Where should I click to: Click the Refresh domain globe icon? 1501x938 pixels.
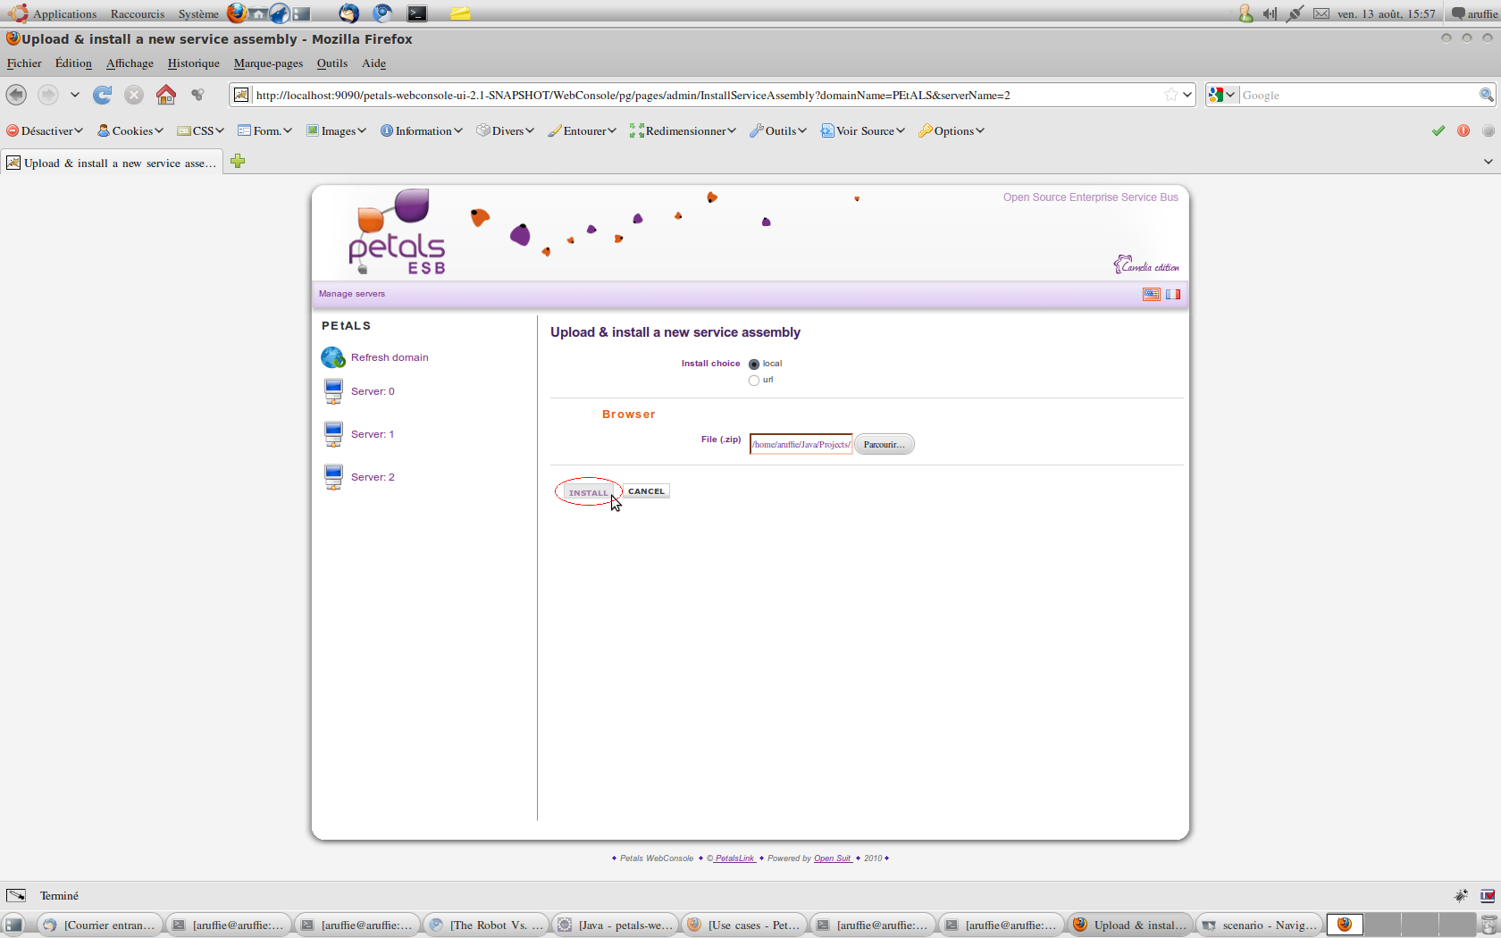point(332,357)
